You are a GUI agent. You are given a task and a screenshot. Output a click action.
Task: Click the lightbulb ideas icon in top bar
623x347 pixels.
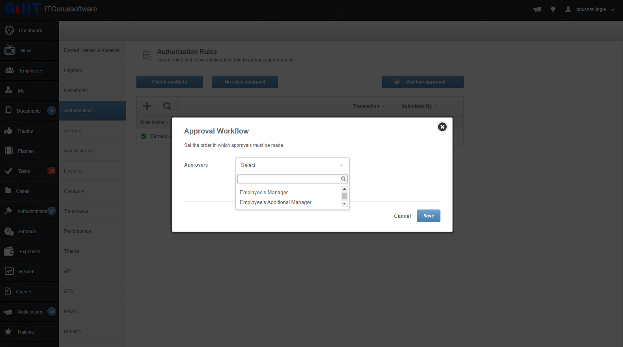point(553,9)
